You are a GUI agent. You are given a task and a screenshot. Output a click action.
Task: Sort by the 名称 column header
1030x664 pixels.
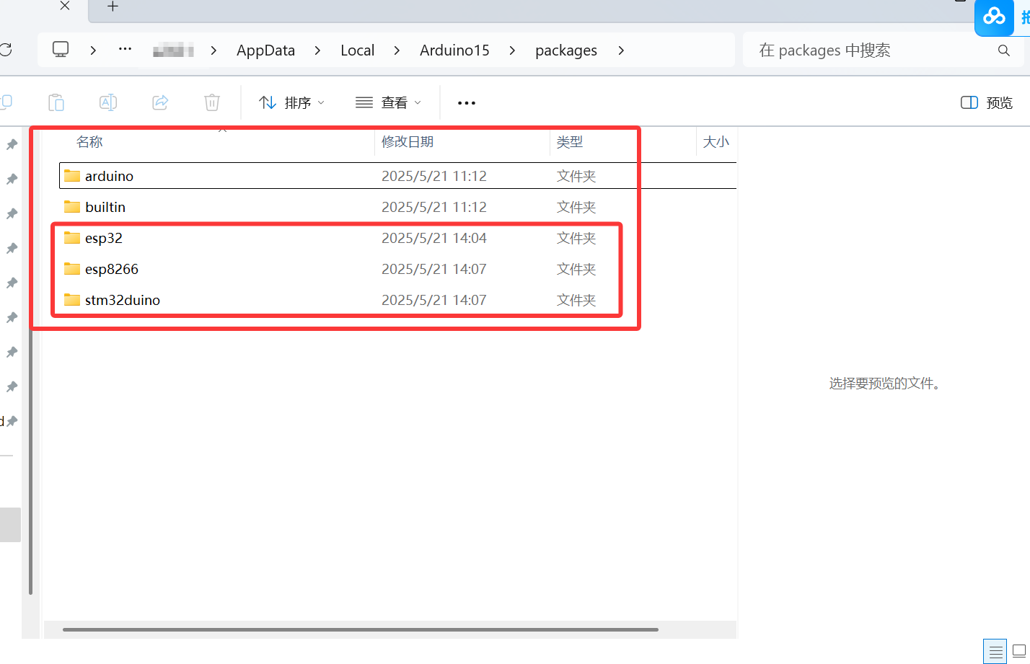89,142
